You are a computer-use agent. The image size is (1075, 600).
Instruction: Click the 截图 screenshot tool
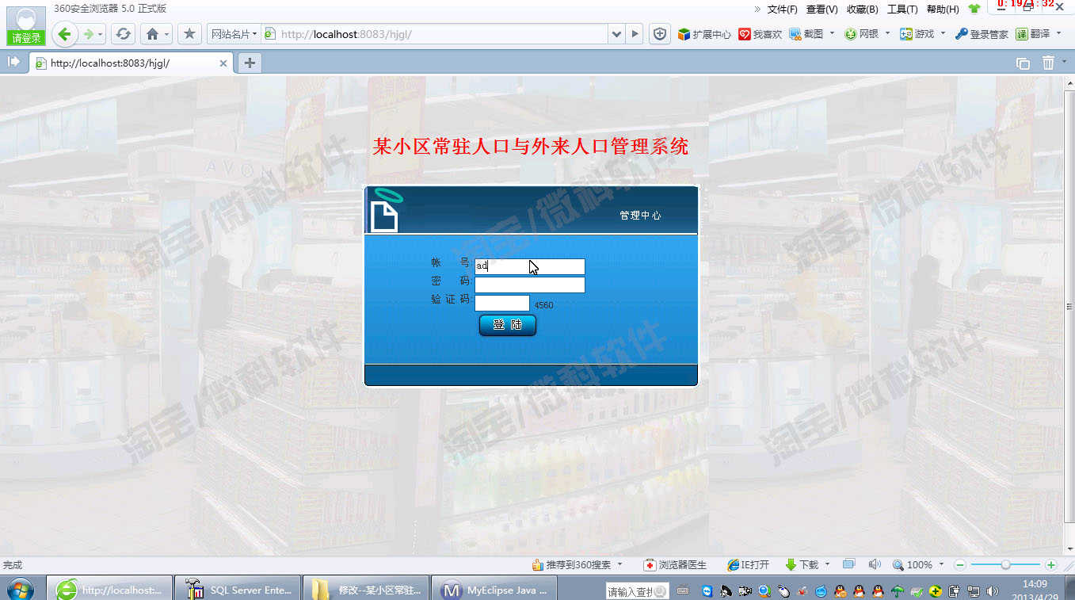[x=806, y=34]
